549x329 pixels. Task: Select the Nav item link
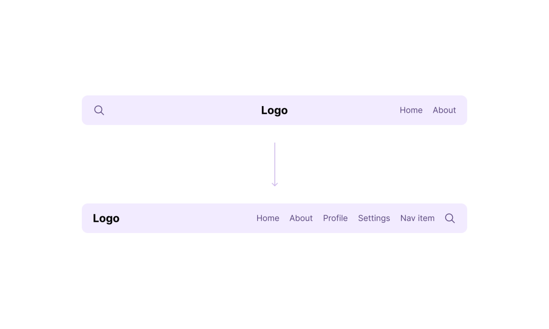click(x=417, y=218)
